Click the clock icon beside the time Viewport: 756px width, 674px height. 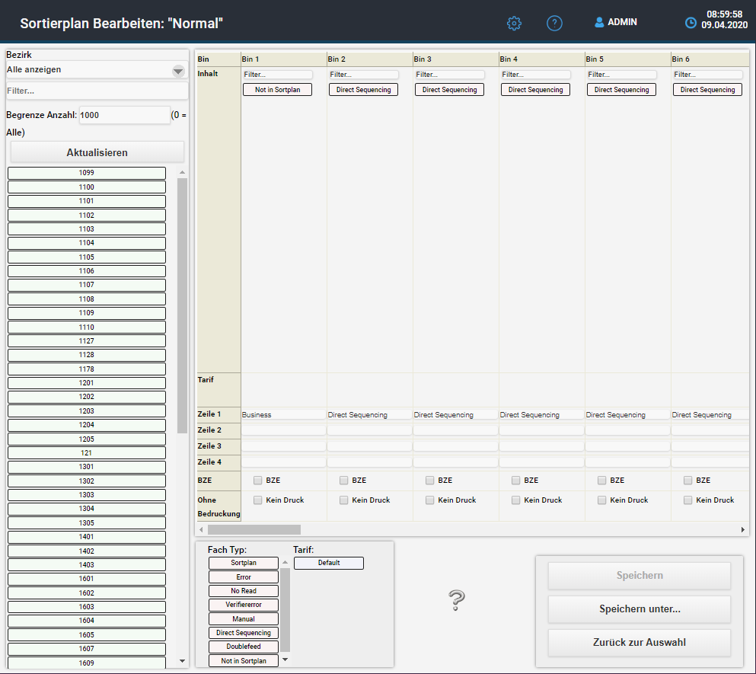click(691, 23)
